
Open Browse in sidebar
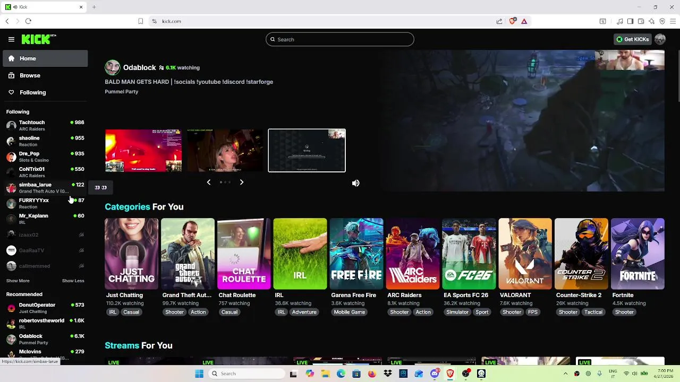coord(45,75)
